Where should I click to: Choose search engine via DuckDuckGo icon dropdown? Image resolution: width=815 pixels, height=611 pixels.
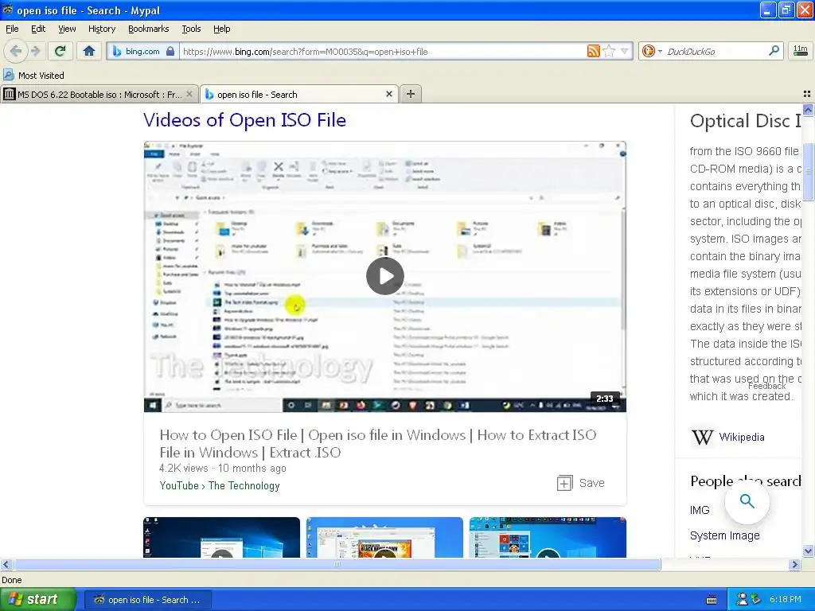[652, 51]
